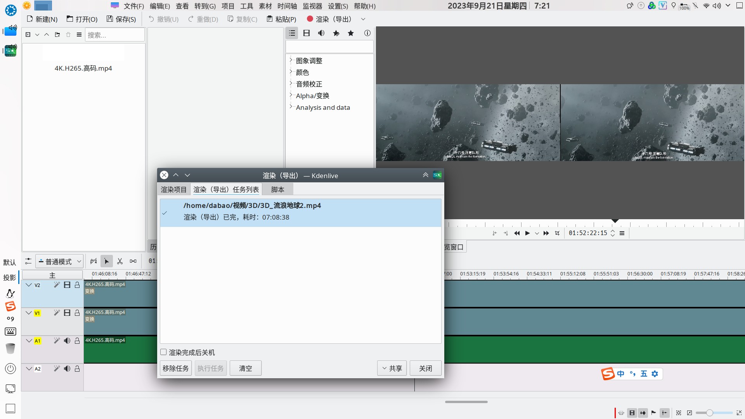
Task: Click 保存(S) toolbar button
Action: point(121,19)
